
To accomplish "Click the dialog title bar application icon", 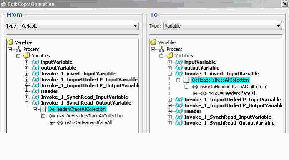I will coord(3,4).
